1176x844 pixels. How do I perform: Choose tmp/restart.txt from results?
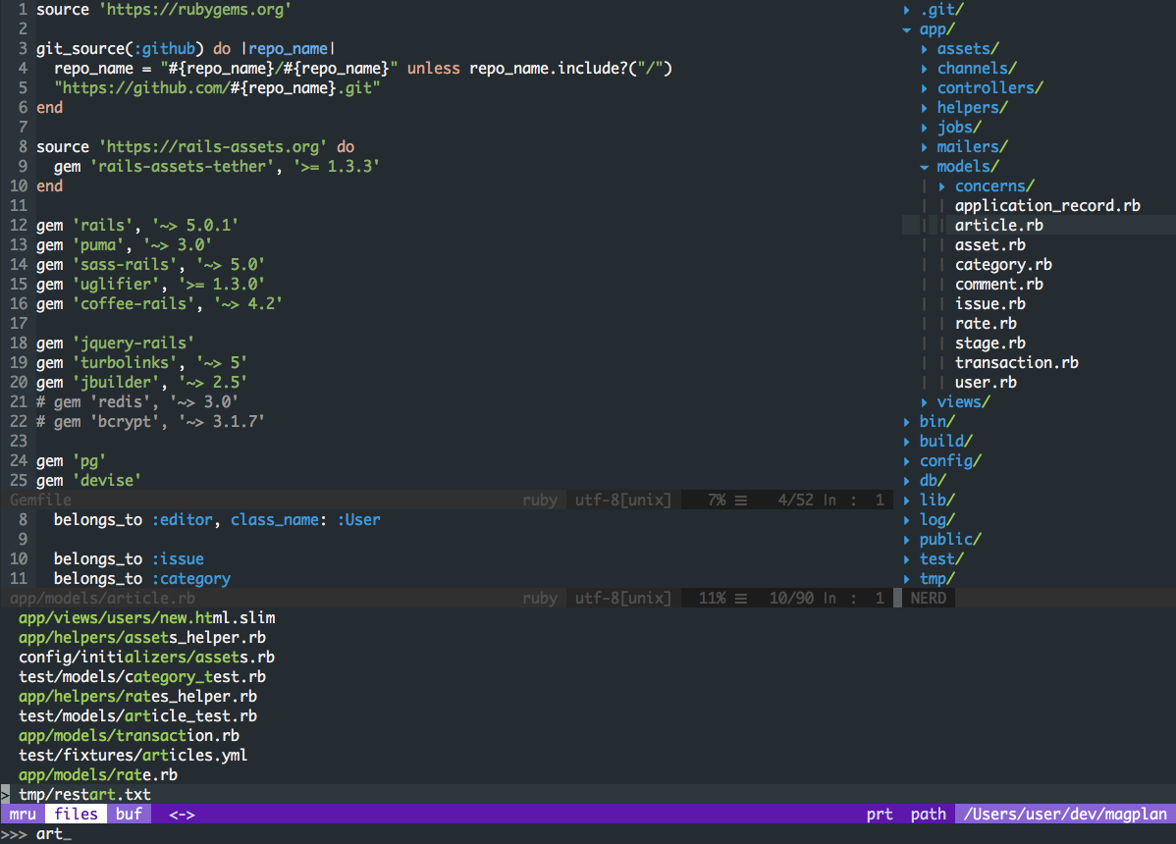(84, 794)
